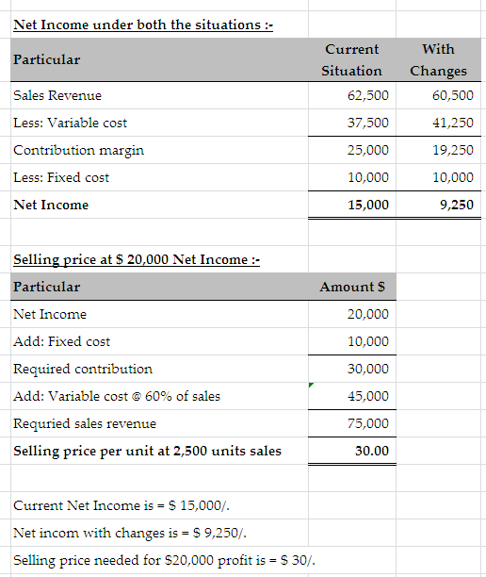486x577 pixels.
Task: Select required contribution value 30,000
Action: coord(368,369)
